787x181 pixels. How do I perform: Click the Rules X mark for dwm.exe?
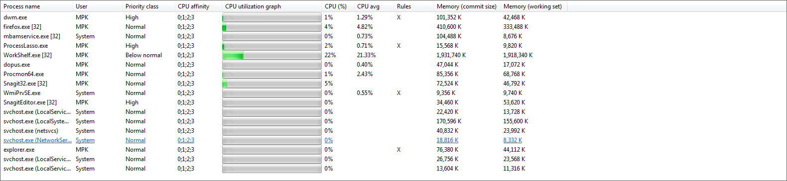tap(398, 17)
